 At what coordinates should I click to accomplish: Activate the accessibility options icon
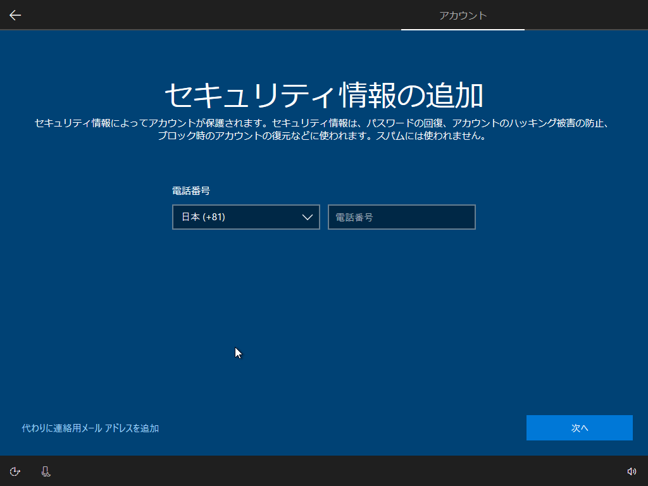[x=15, y=471]
